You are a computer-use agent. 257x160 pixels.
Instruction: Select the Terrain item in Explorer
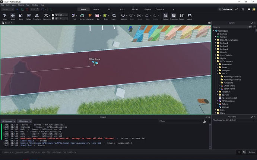223,37
